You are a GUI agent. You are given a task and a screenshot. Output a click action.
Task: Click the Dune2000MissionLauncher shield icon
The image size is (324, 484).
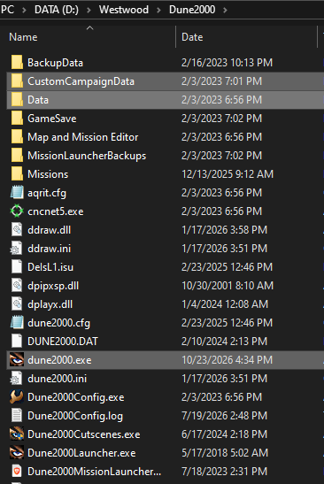17,471
